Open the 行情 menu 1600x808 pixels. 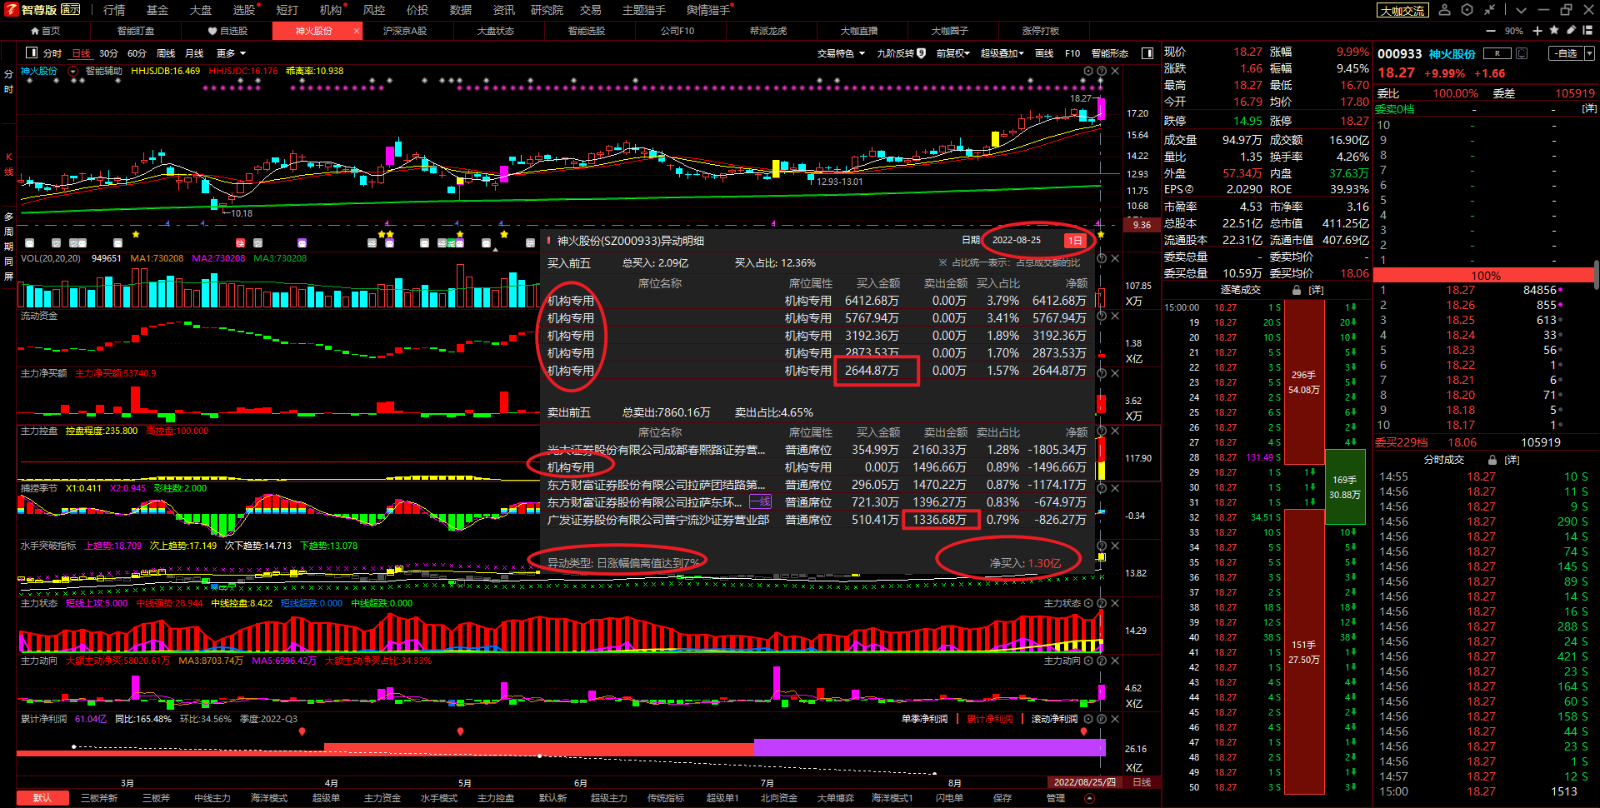pyautogui.click(x=114, y=10)
